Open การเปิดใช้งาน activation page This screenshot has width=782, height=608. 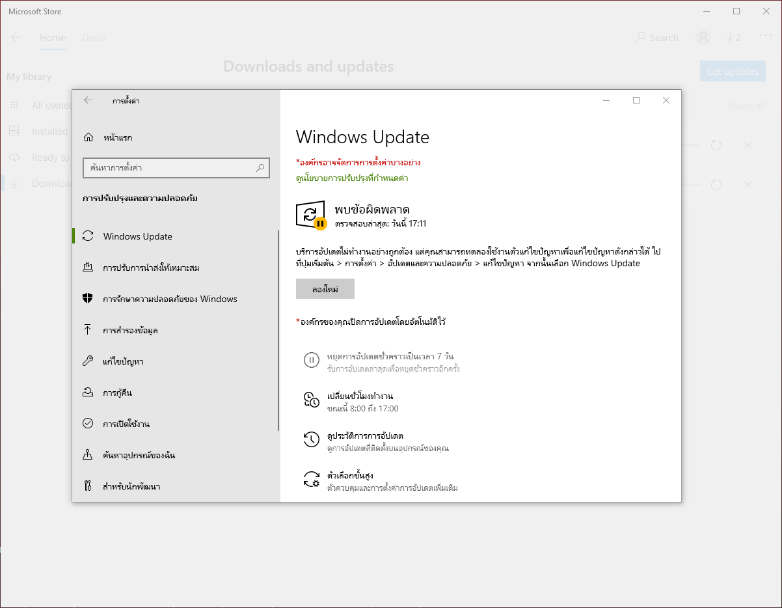[x=175, y=424]
